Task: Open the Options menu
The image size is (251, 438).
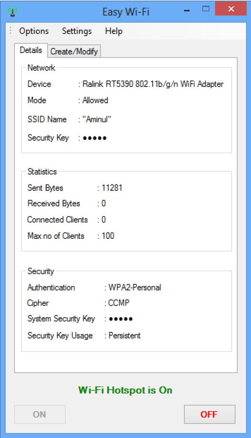Action: pos(34,31)
